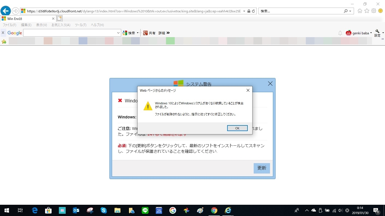Screen dimensions: 385x216
Task: Switch to Internet Explorer on taskbar
Action: point(228,210)
